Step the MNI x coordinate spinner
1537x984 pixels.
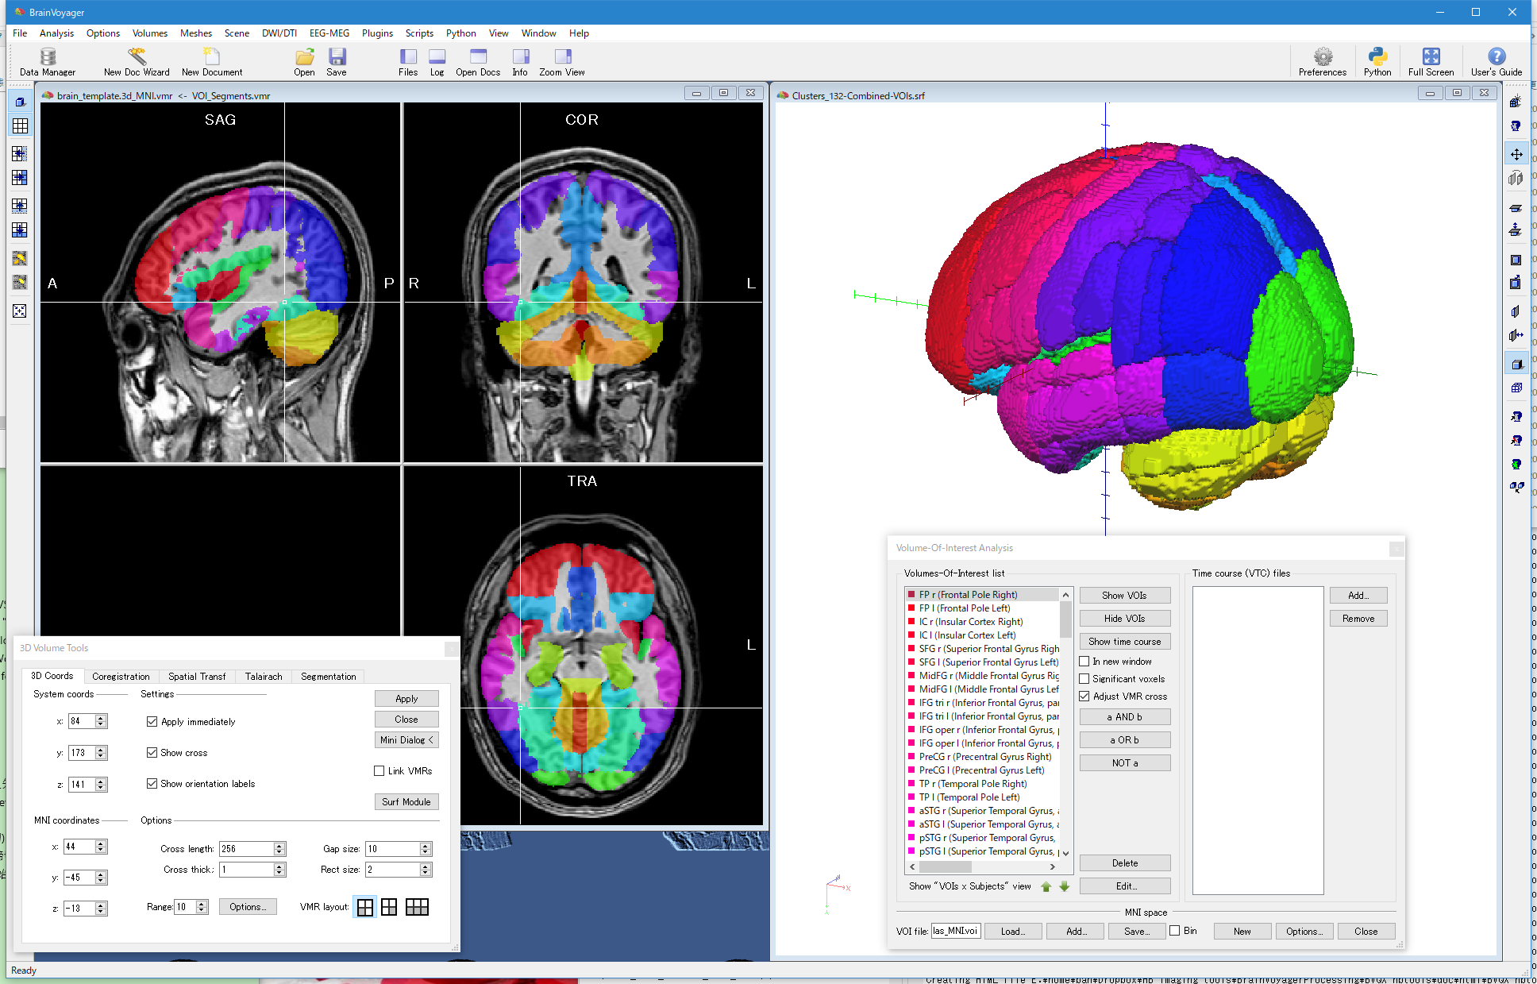[101, 847]
